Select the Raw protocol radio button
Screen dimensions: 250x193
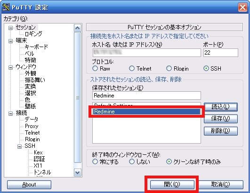pyautogui.click(x=95, y=69)
